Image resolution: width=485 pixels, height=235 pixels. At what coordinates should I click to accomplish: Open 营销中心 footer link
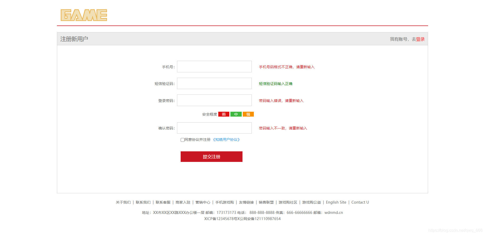[x=203, y=202]
